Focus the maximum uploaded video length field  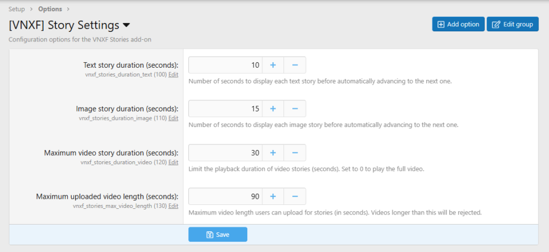(x=225, y=196)
